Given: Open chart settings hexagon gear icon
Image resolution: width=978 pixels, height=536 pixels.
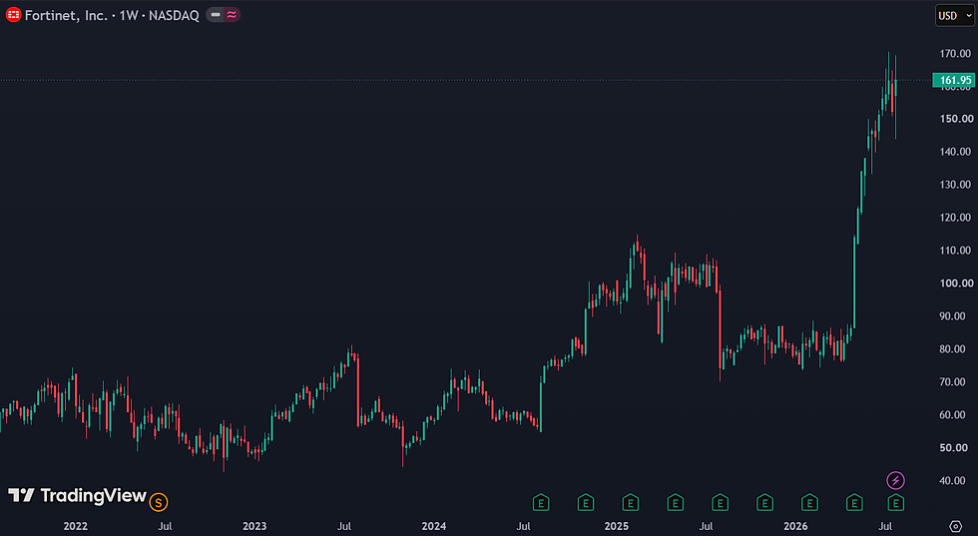Looking at the screenshot, I should tap(956, 527).
